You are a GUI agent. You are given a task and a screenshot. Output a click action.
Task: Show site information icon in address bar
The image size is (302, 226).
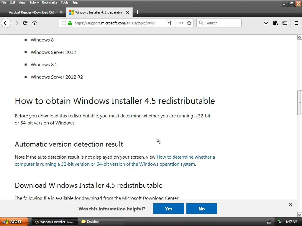(64, 23)
